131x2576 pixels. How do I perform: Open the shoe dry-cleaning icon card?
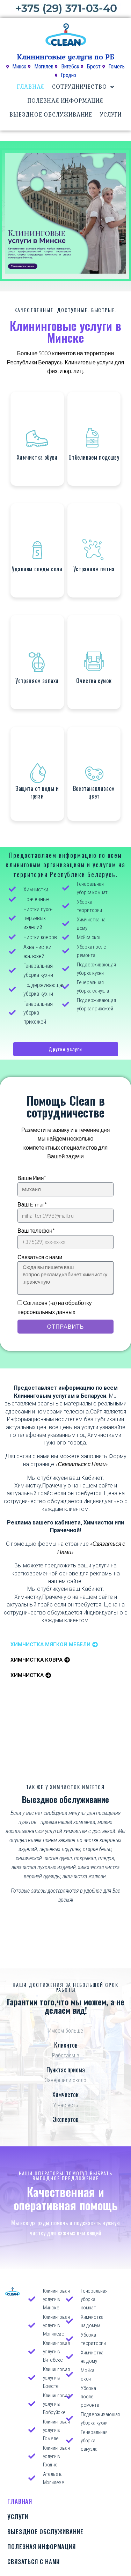click(37, 438)
